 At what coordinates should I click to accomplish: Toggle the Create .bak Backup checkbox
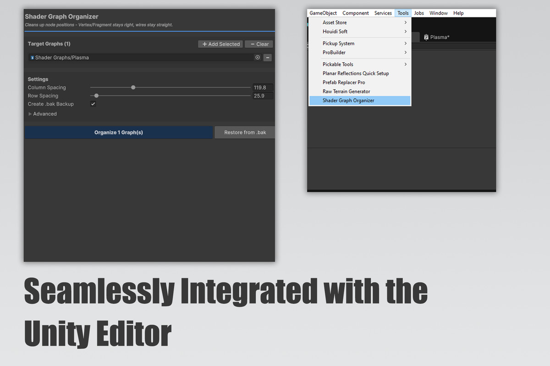(x=93, y=104)
